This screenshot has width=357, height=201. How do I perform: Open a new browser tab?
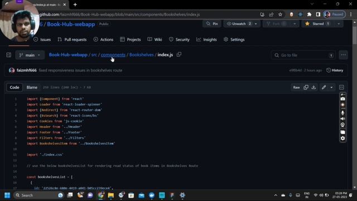tap(75, 4)
